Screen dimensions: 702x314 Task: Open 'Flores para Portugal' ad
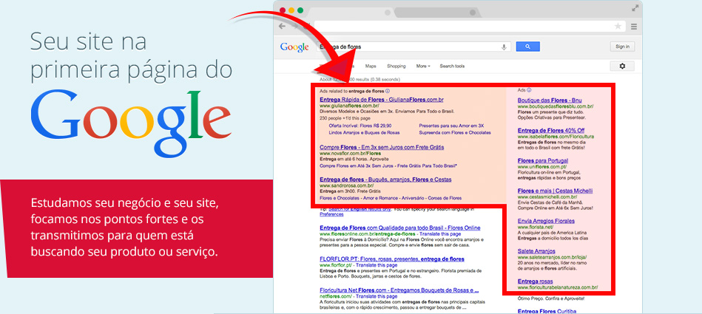(x=543, y=160)
